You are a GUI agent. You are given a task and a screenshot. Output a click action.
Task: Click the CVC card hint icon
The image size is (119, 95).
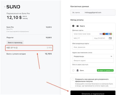(x=110, y=38)
